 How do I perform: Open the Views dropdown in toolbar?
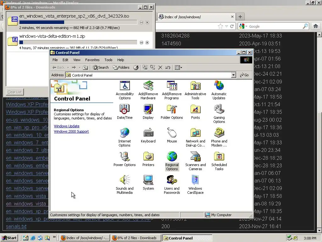[178, 67]
